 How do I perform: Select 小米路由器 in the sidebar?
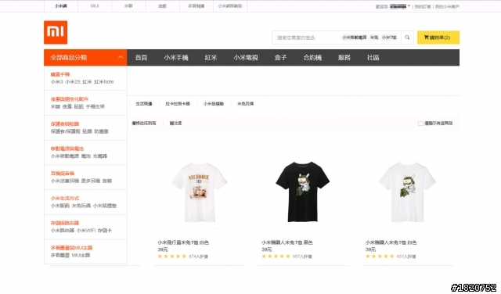coord(63,230)
